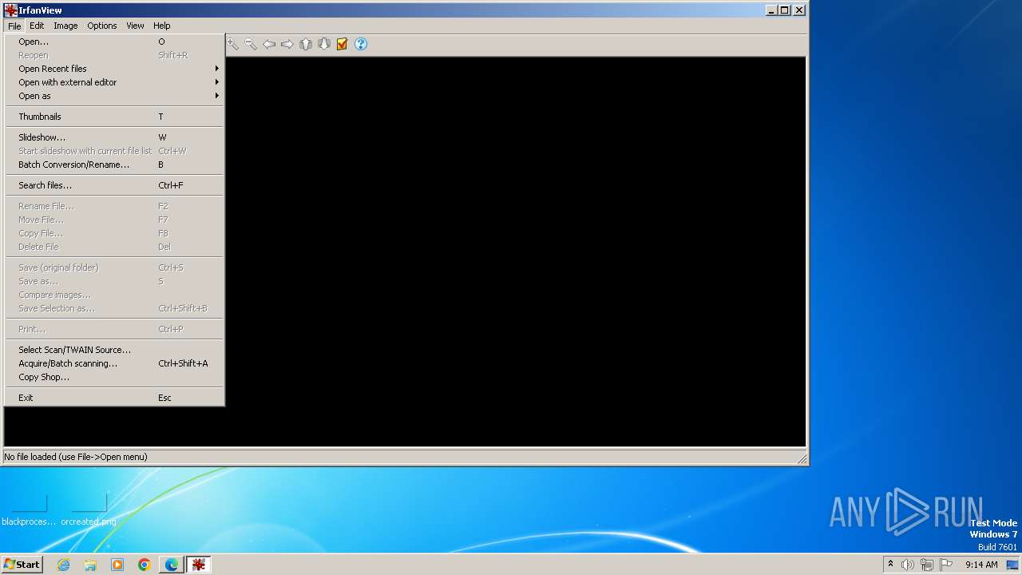Minimize the IrfanView window
Viewport: 1022px width, 575px height.
(771, 10)
